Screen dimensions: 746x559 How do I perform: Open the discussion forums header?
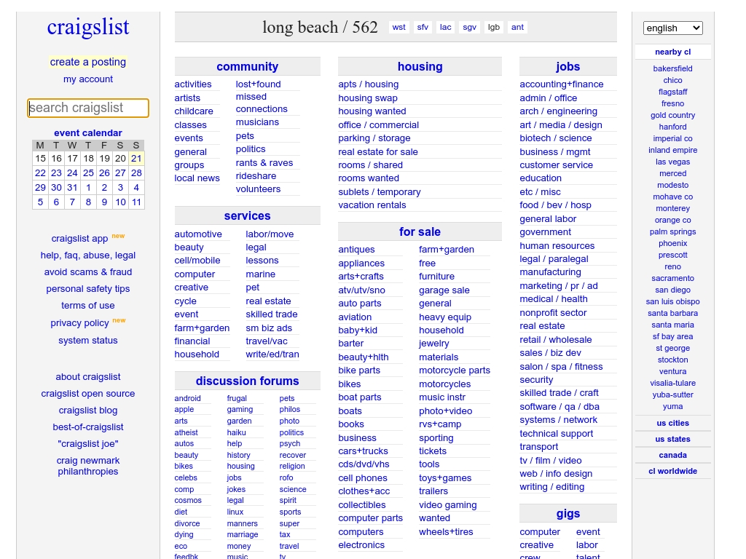pyautogui.click(x=248, y=381)
